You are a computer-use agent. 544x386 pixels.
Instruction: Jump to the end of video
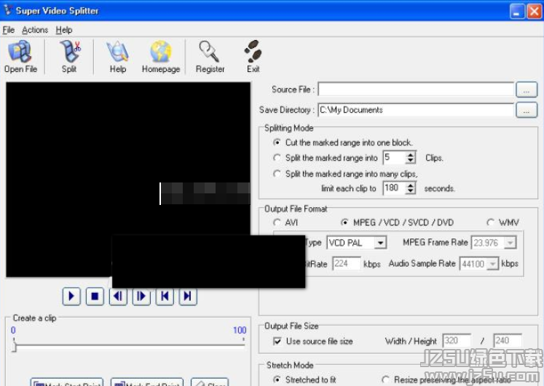(x=188, y=297)
